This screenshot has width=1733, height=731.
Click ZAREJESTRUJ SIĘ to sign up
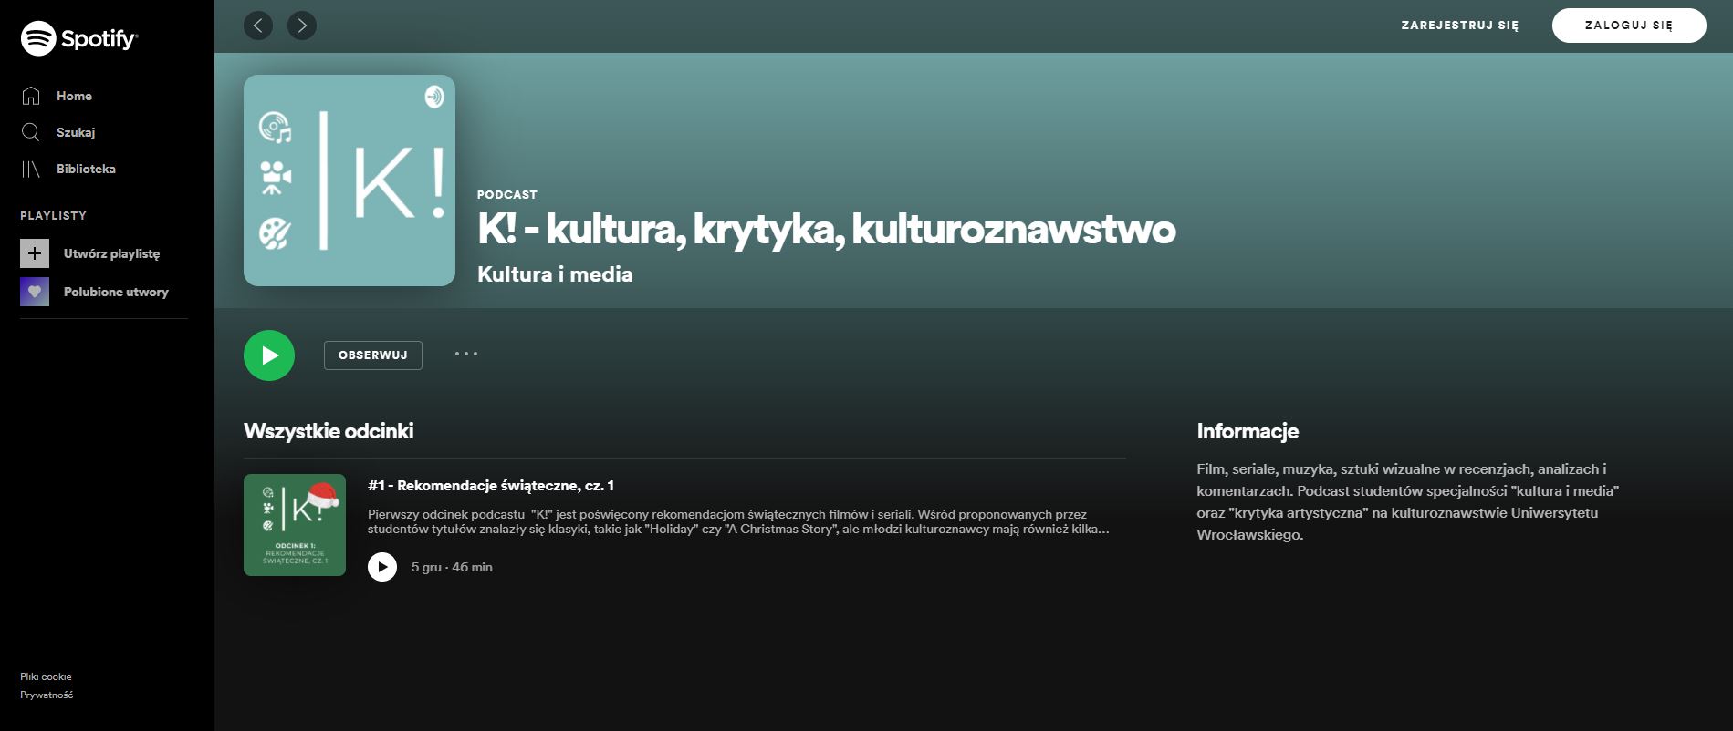[1460, 26]
